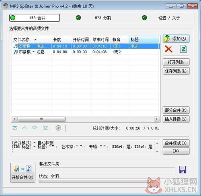This screenshot has height=196, width=201.
Task: Start merging with 开始合并(M) button
Action: [x=23, y=173]
